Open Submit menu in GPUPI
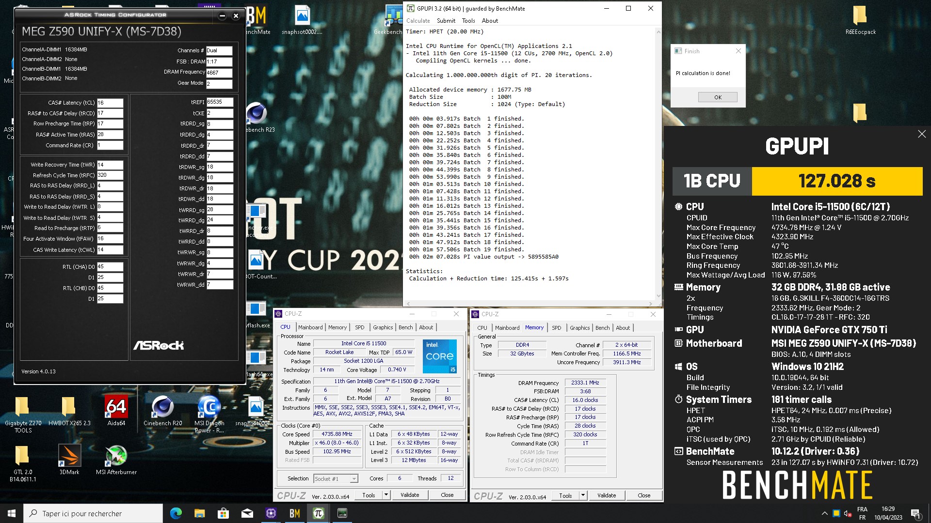The image size is (931, 523). (x=446, y=21)
